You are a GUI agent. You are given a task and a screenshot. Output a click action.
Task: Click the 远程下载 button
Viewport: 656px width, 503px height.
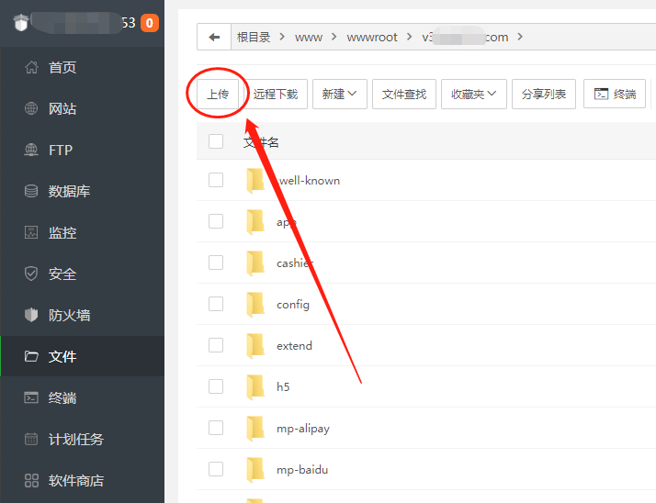pos(276,94)
